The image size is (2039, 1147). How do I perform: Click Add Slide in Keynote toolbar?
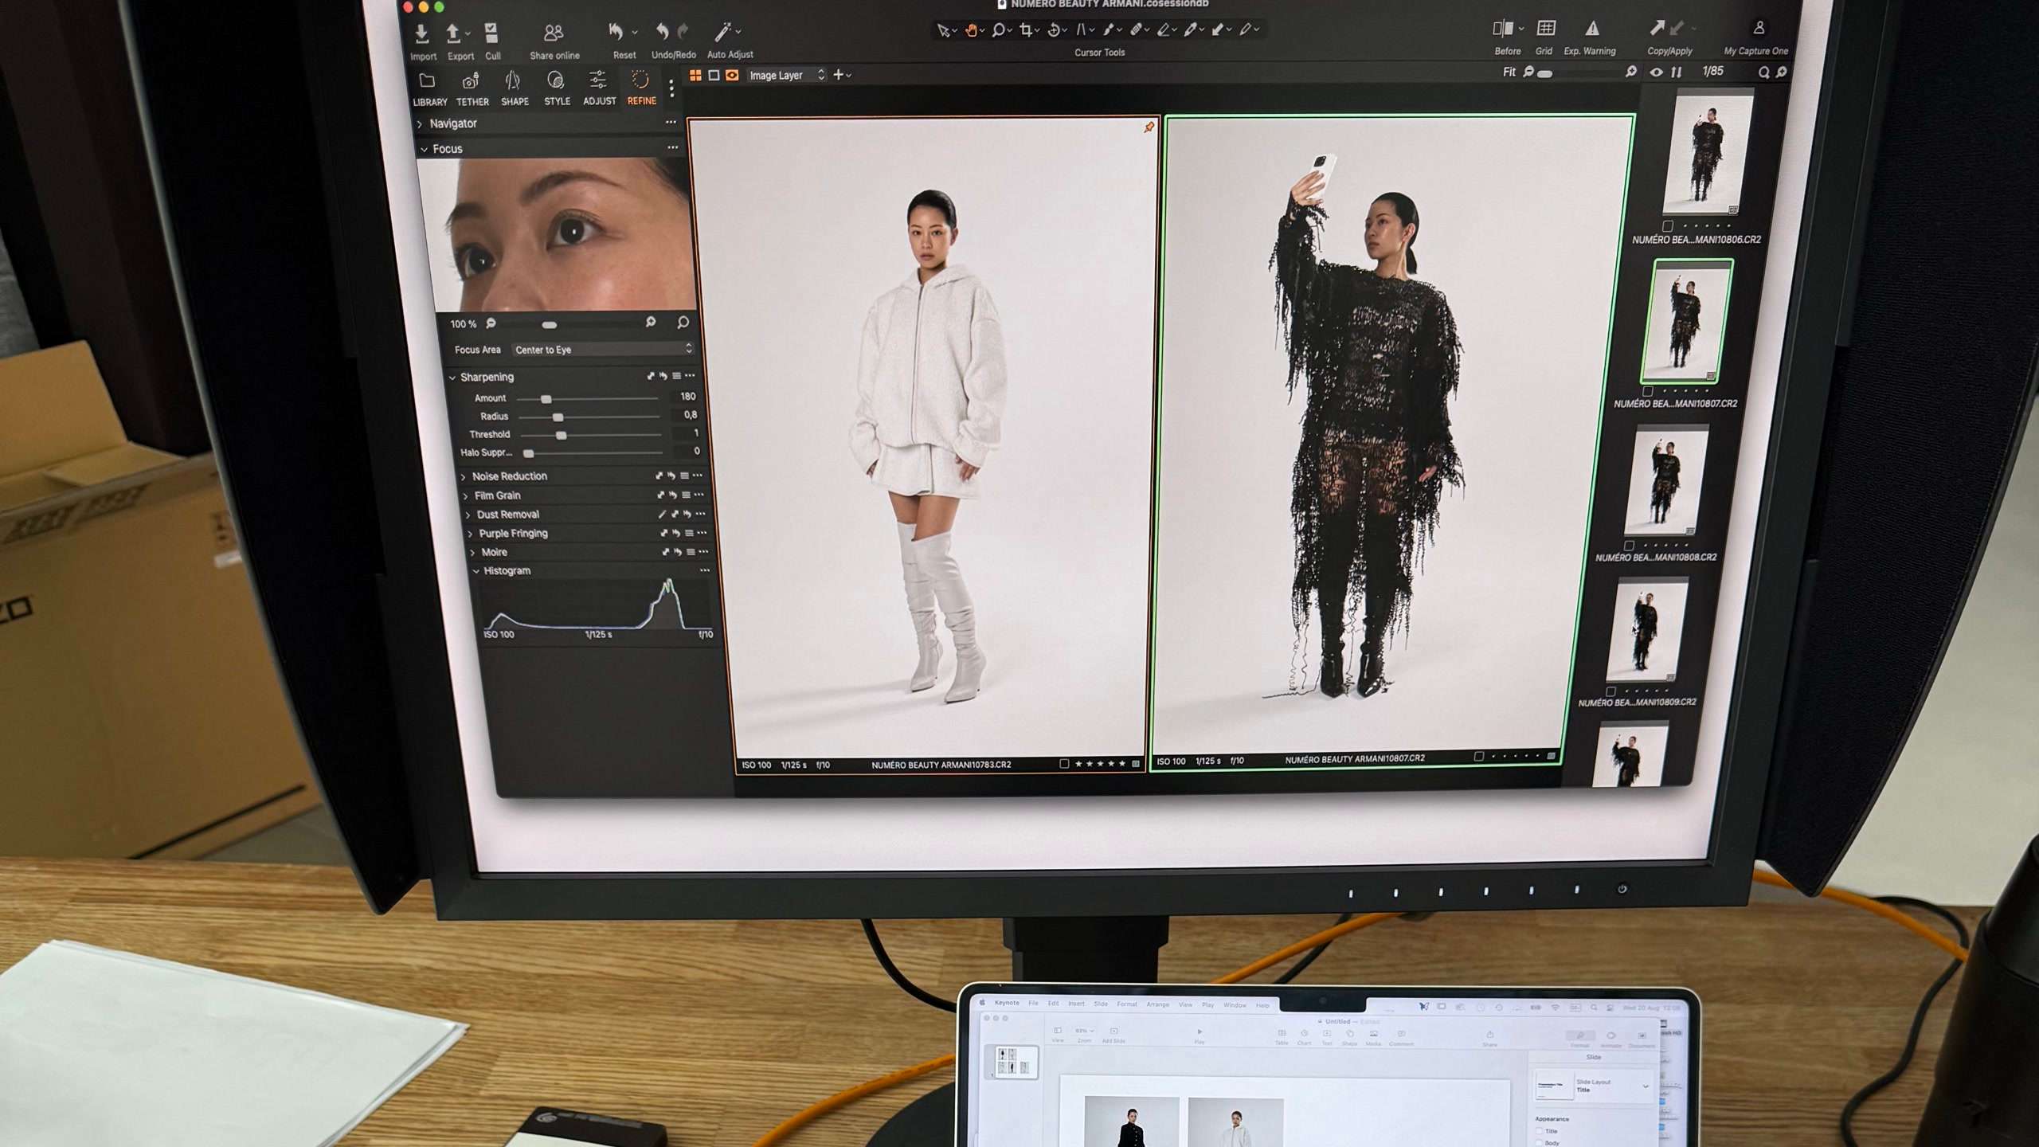(1113, 1035)
